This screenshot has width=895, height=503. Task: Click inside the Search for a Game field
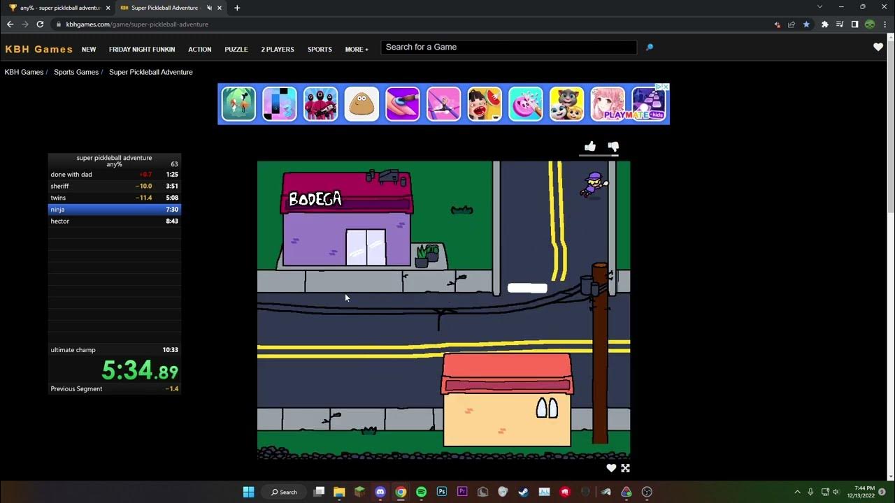tap(508, 47)
